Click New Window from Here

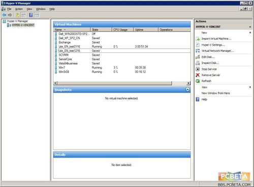[215, 93]
